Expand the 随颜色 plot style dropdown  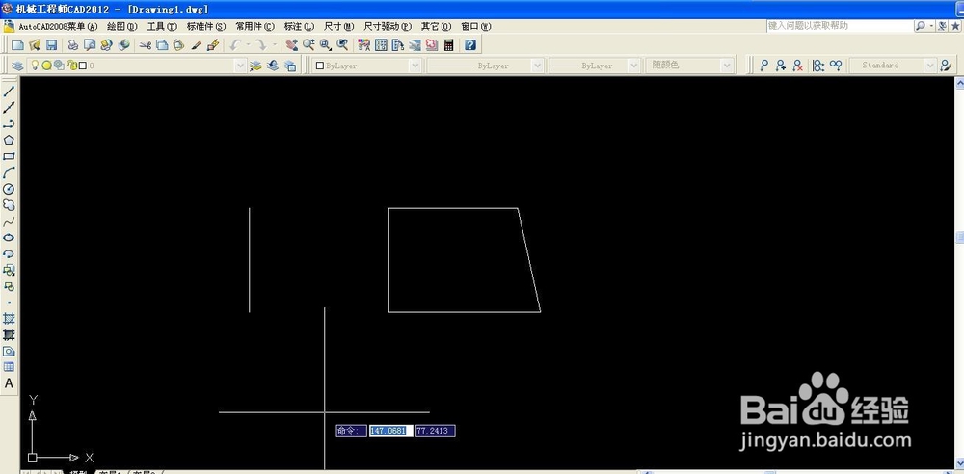tap(728, 66)
